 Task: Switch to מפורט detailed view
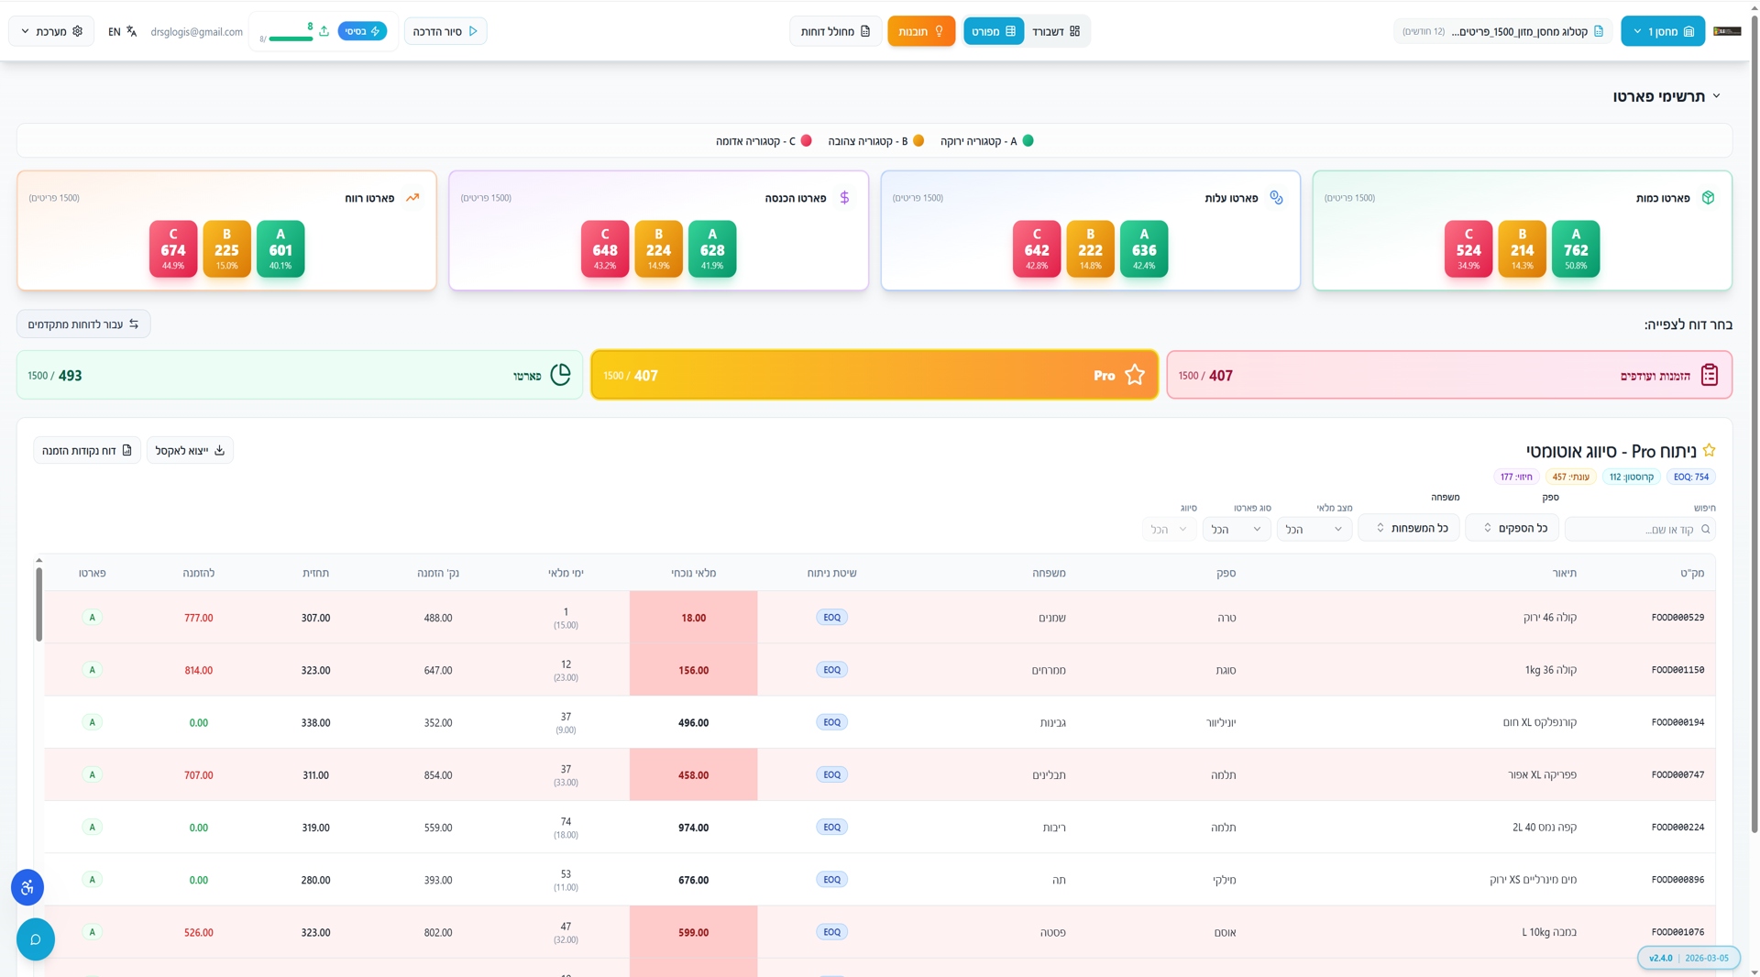pyautogui.click(x=993, y=31)
